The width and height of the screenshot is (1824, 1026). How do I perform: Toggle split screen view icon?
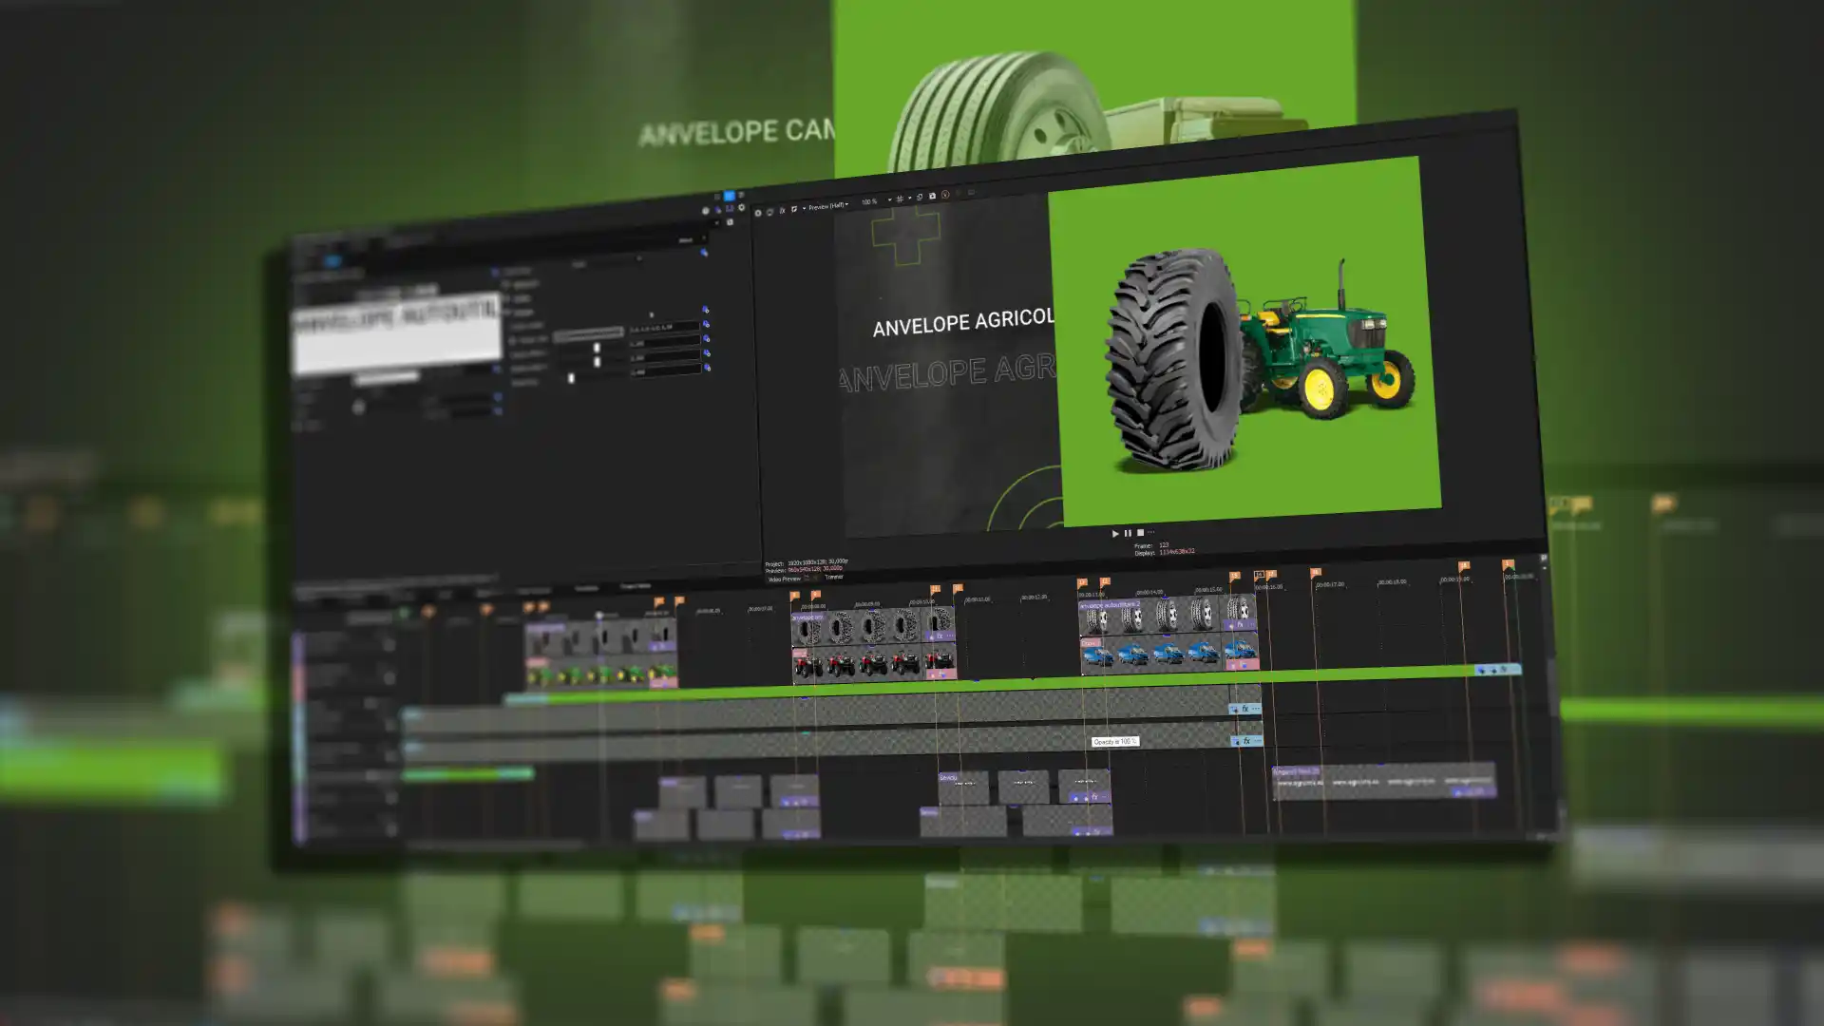794,209
